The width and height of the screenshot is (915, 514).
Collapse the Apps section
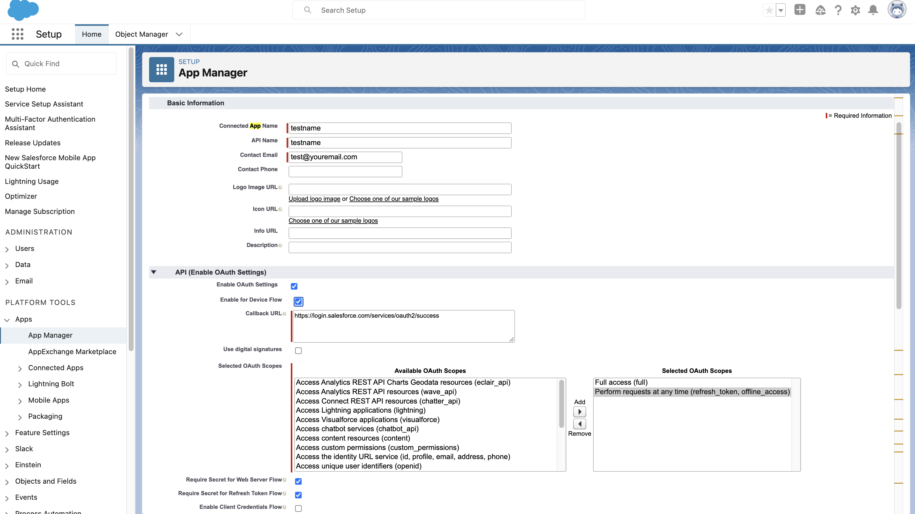7,320
